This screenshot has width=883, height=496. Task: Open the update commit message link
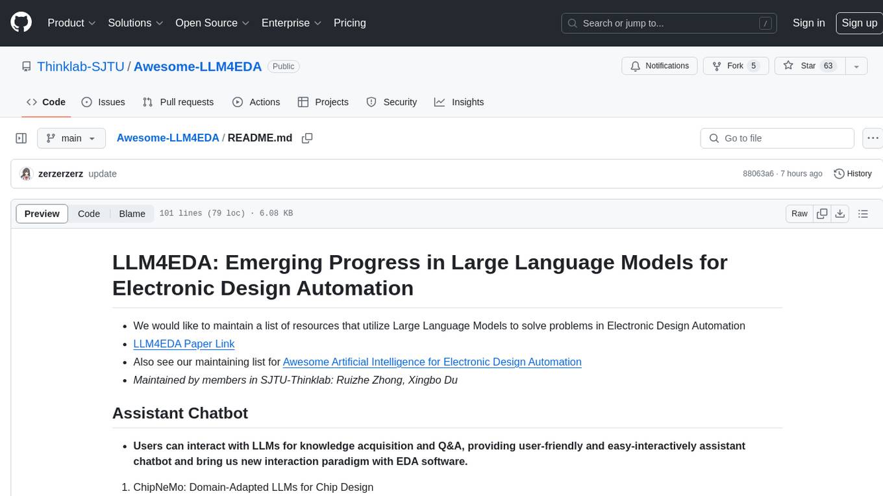tap(103, 174)
